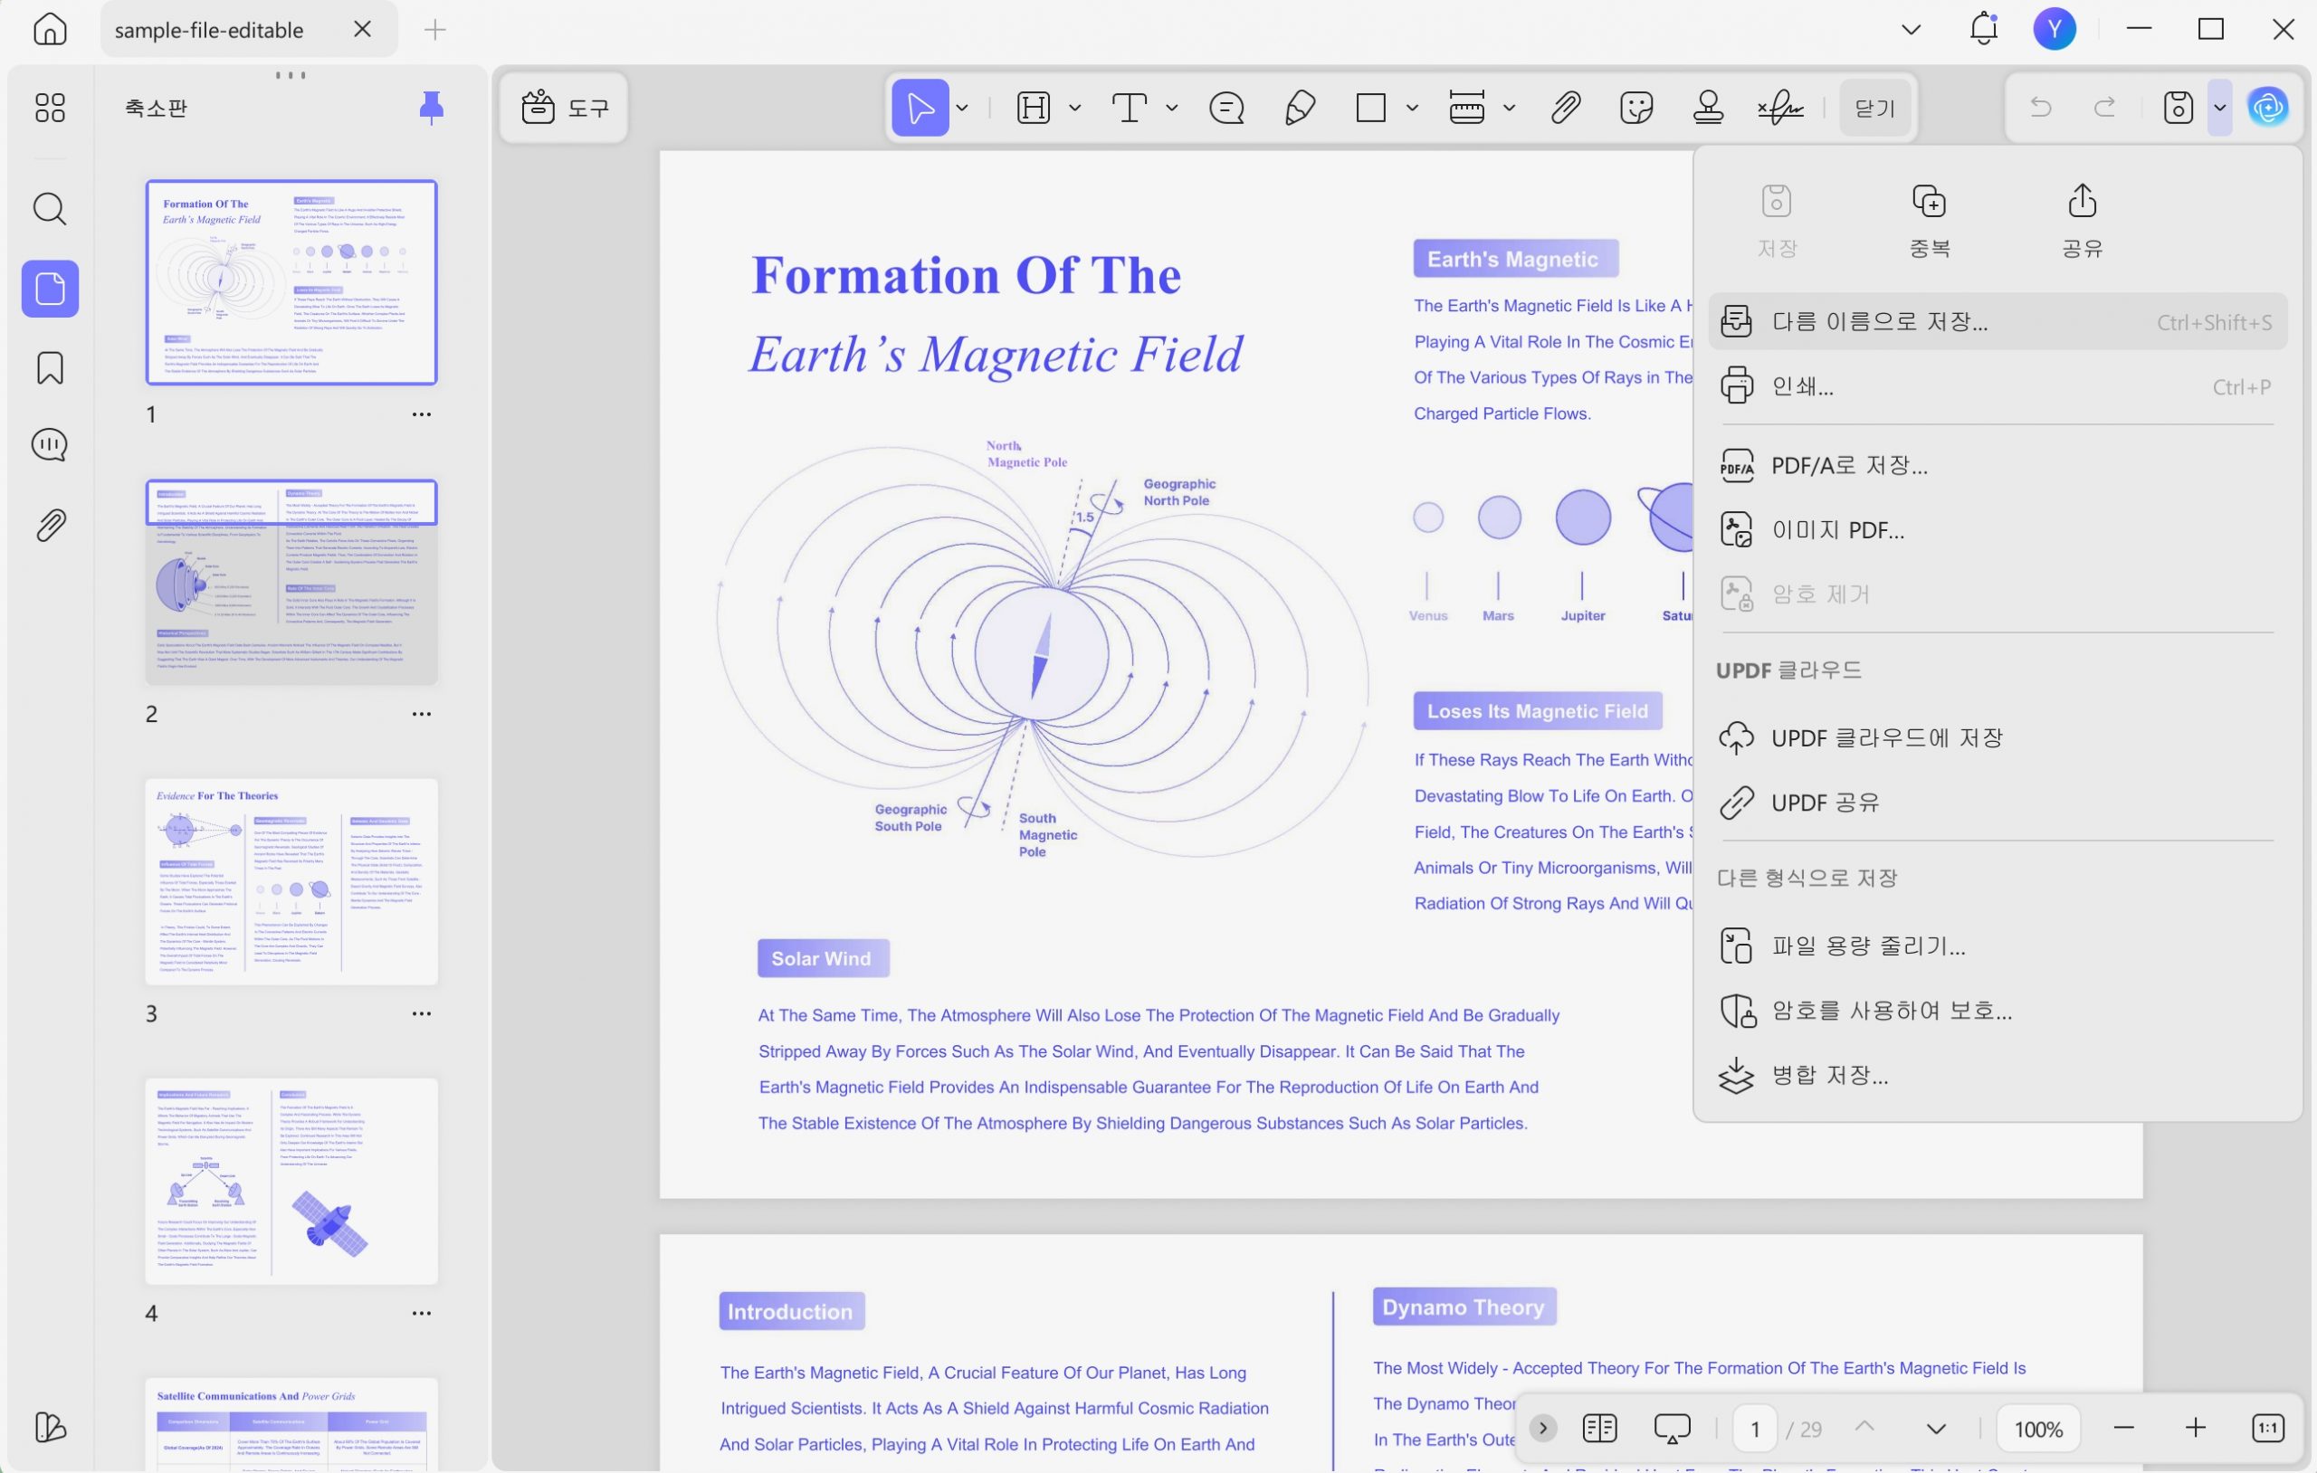Click the bottom-left sidebar layers icon
The image size is (2317, 1473).
pos(50,1426)
